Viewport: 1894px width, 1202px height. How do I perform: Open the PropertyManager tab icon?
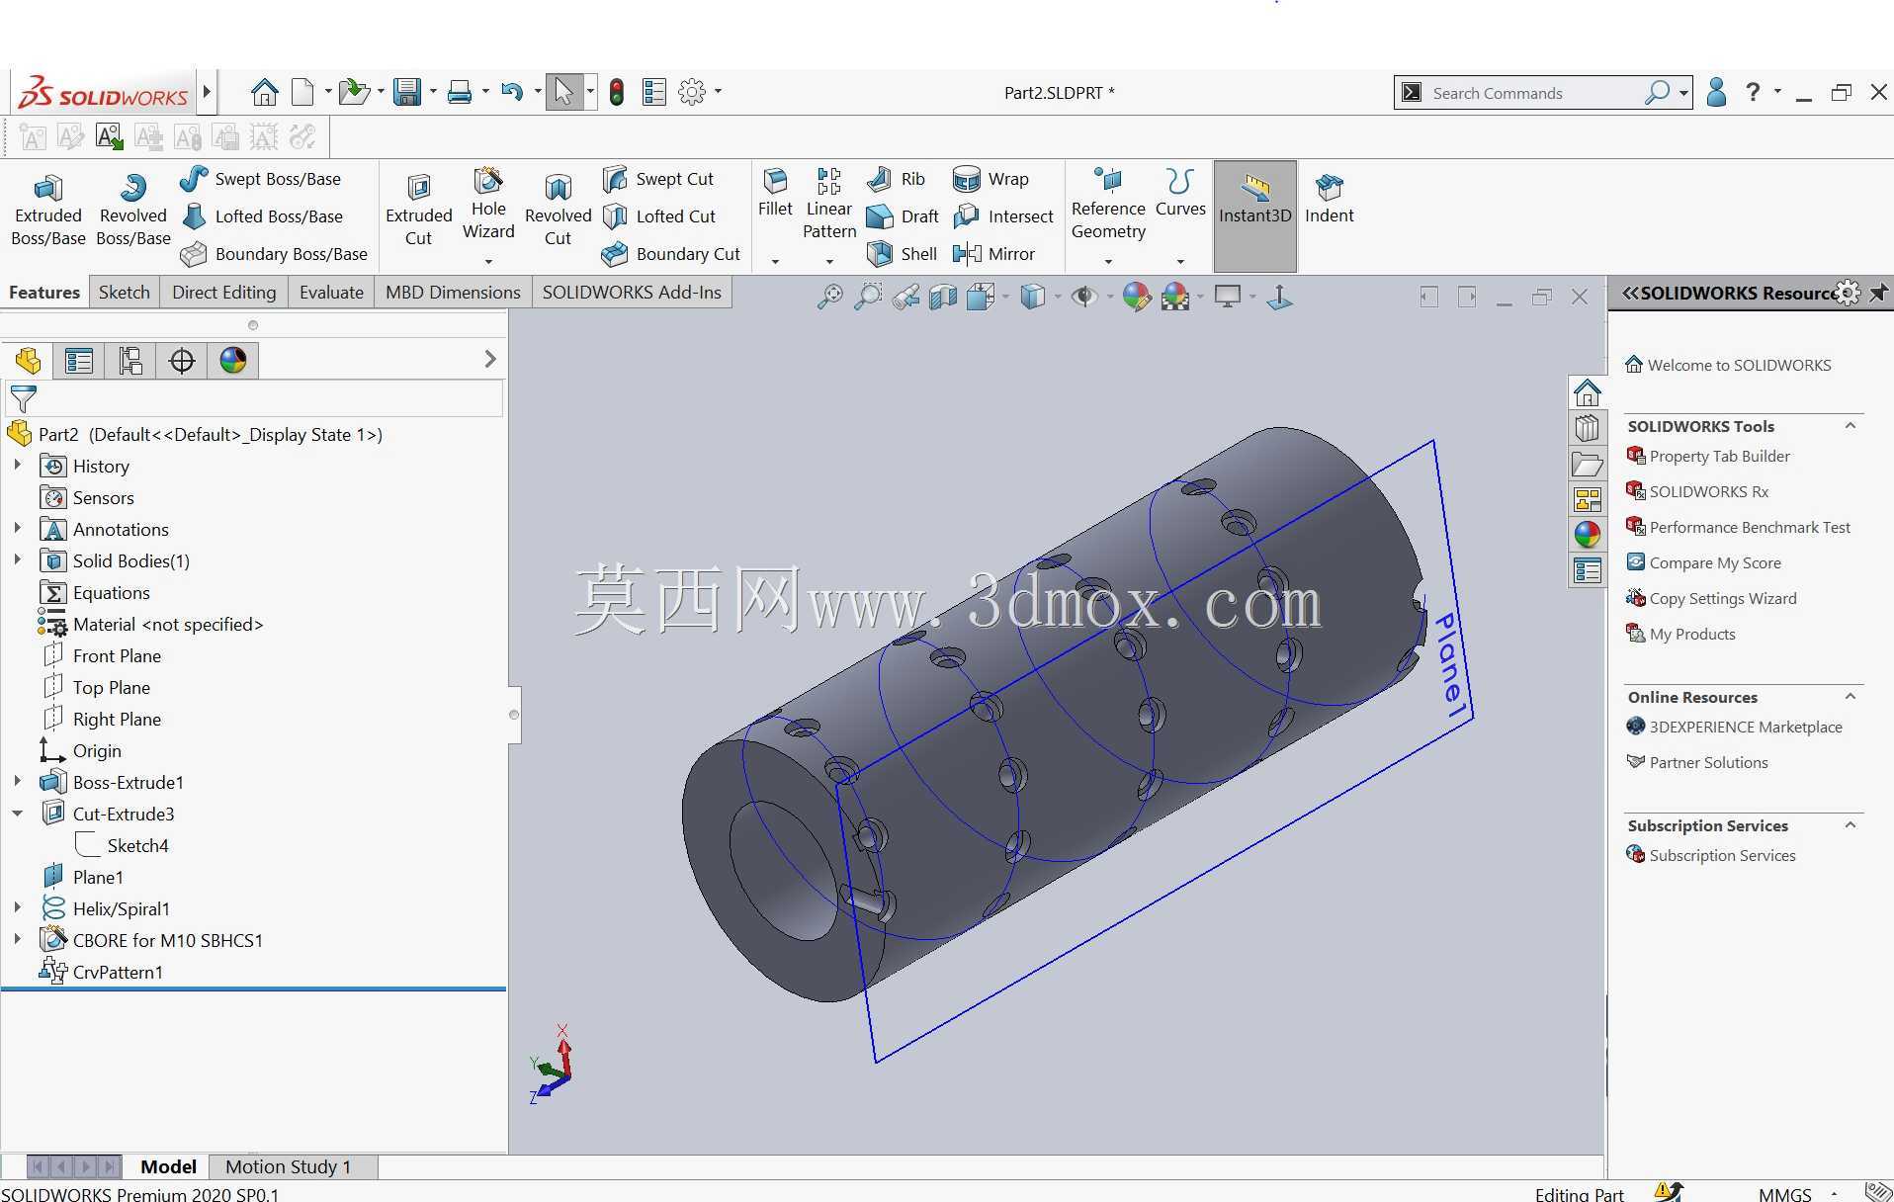coord(79,361)
